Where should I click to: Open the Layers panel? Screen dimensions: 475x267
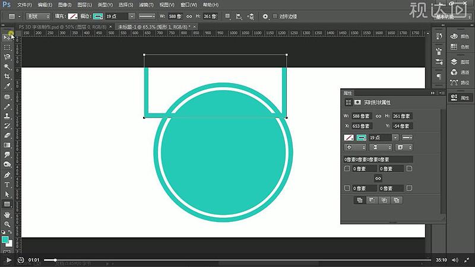(460, 62)
